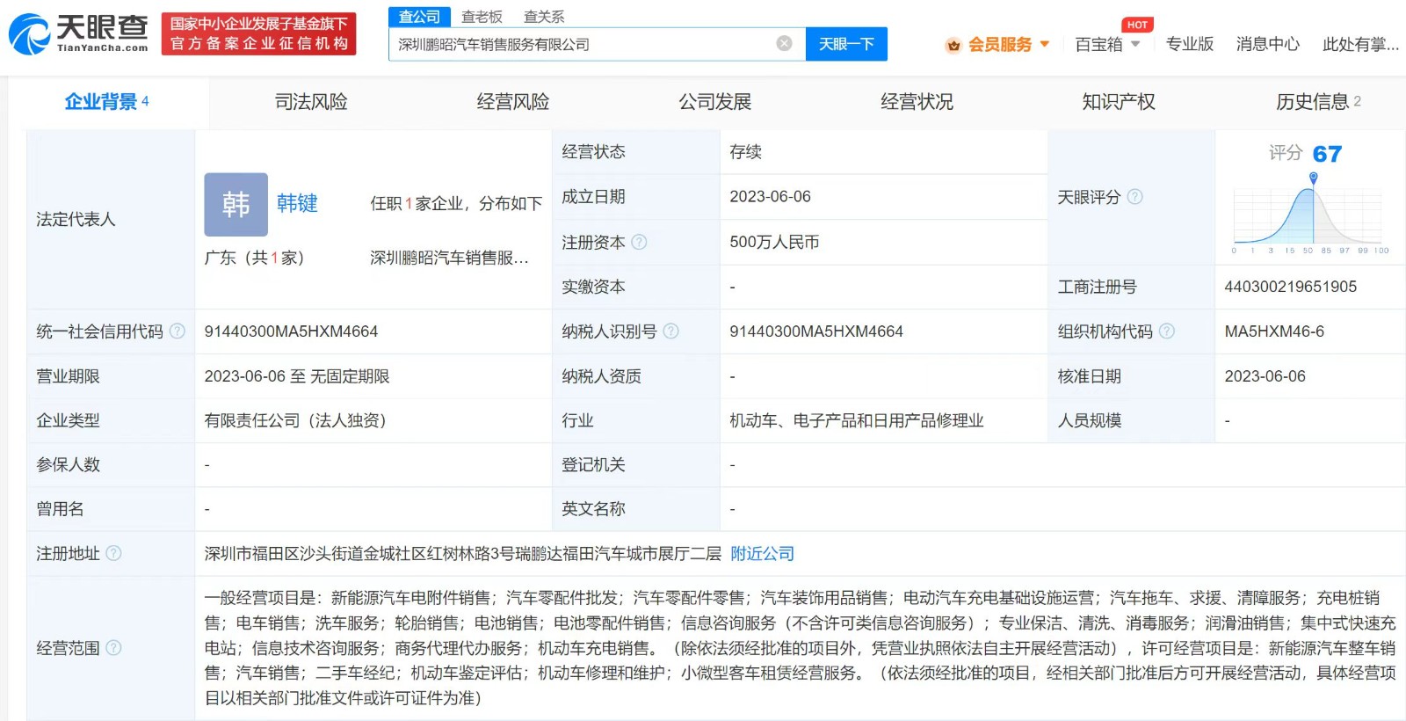
Task: Click help icon beside 统一社会信用代码
Action: point(178,331)
